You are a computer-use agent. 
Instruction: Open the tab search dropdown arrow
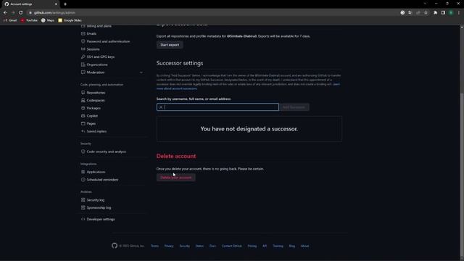click(x=425, y=4)
